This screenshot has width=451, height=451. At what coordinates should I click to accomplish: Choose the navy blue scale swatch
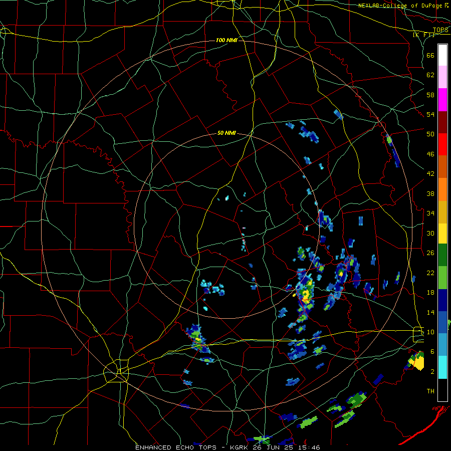point(442,300)
